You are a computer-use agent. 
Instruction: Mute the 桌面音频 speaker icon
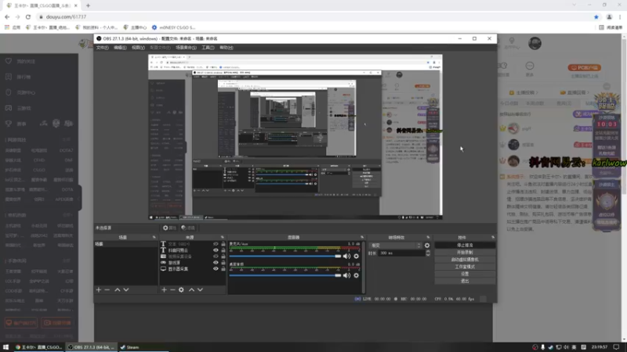coord(346,275)
